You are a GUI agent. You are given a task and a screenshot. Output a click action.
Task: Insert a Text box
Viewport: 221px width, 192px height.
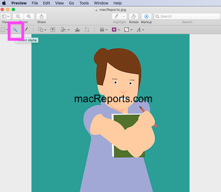point(53,30)
